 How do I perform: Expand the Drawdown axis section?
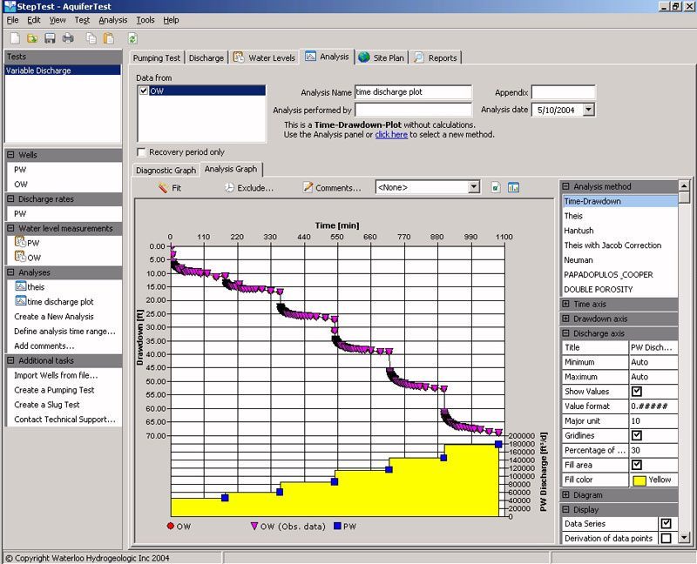[x=565, y=319]
